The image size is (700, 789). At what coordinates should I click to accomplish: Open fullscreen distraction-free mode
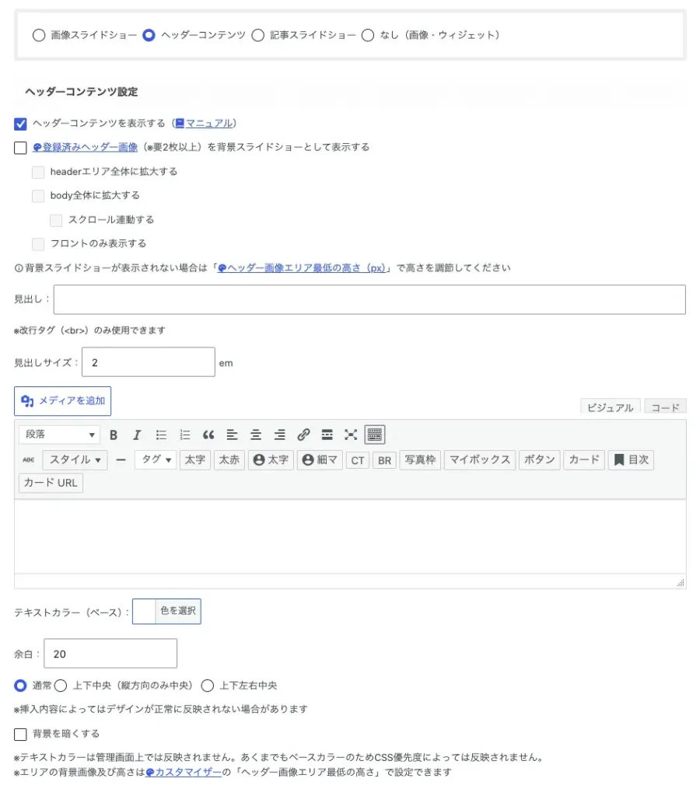tap(351, 435)
